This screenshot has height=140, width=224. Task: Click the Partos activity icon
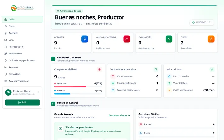141,124
